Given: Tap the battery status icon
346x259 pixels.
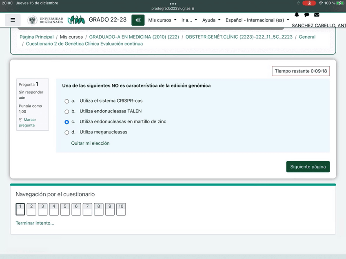Looking at the screenshot, I should tap(340, 3).
